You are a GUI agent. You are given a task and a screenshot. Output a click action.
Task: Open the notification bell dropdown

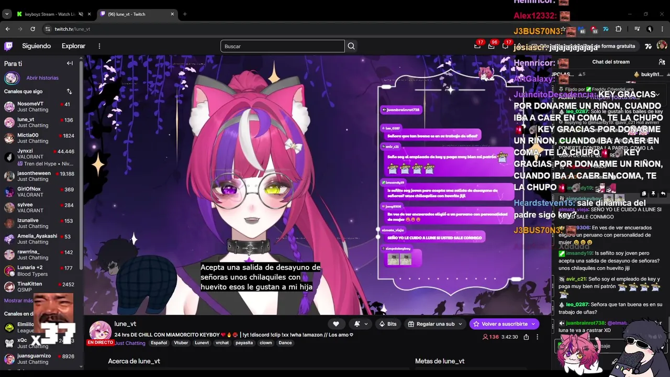[x=360, y=324]
